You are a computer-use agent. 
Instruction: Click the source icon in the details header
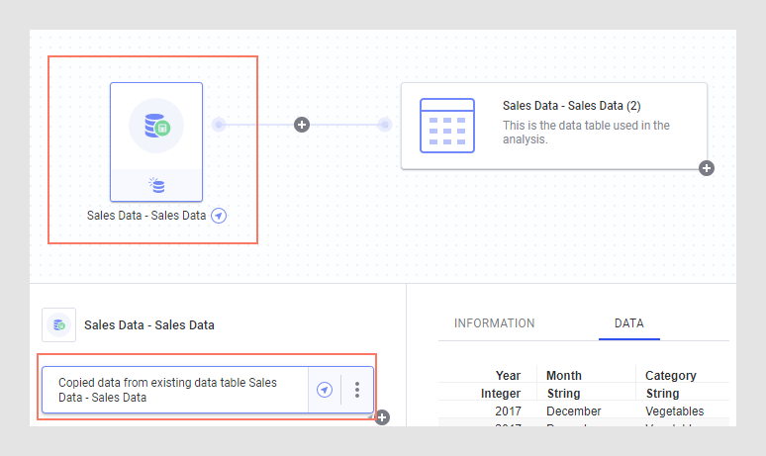coord(58,324)
